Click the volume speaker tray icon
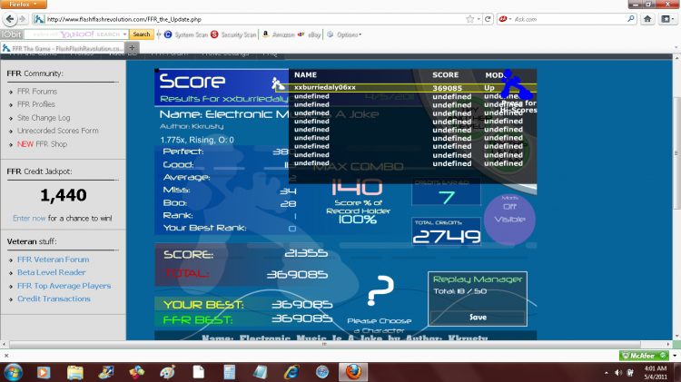Viewport: 681px width, 382px height. click(x=618, y=372)
